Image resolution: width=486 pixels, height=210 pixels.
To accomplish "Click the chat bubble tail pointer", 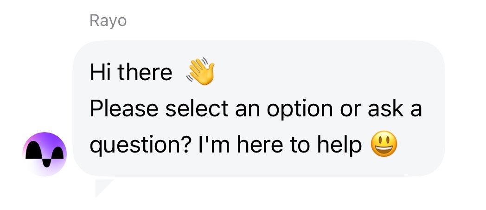I will (x=102, y=186).
